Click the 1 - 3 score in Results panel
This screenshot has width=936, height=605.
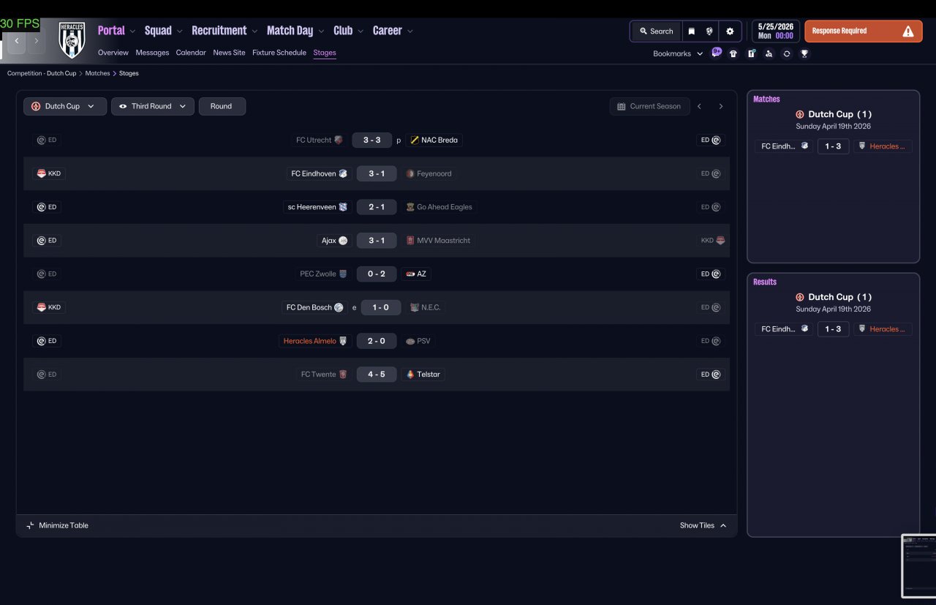pos(833,329)
